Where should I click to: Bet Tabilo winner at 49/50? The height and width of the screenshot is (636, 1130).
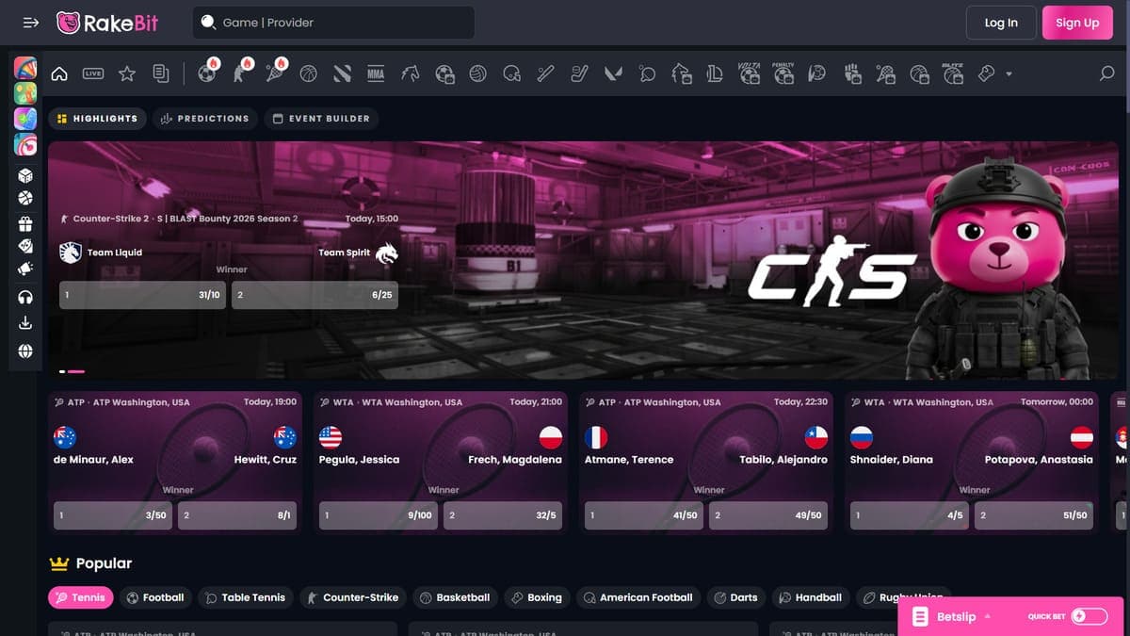pyautogui.click(x=768, y=515)
